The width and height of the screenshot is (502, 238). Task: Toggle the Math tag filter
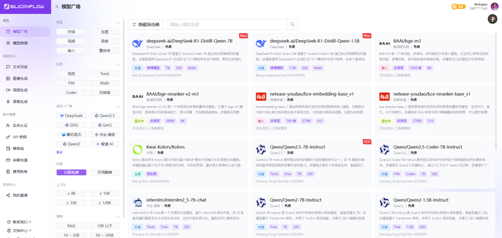pyautogui.click(x=105, y=83)
